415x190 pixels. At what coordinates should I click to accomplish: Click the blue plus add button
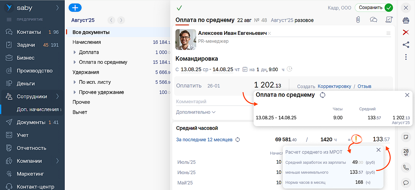coord(75,8)
